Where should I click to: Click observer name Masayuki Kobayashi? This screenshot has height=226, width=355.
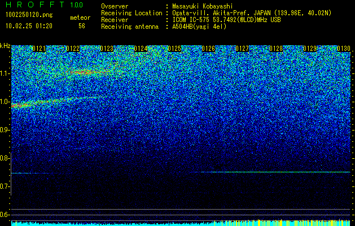pos(203,6)
